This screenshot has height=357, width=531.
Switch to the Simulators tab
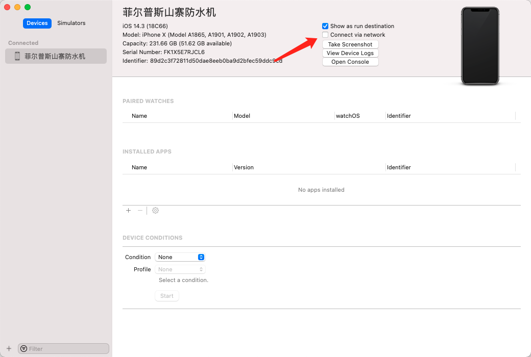click(x=71, y=23)
